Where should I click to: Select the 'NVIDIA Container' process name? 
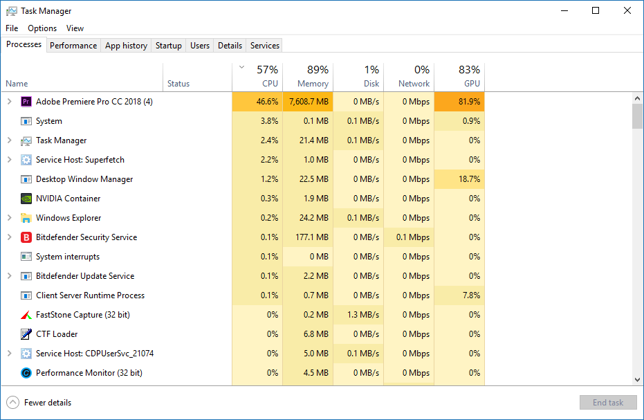click(68, 199)
